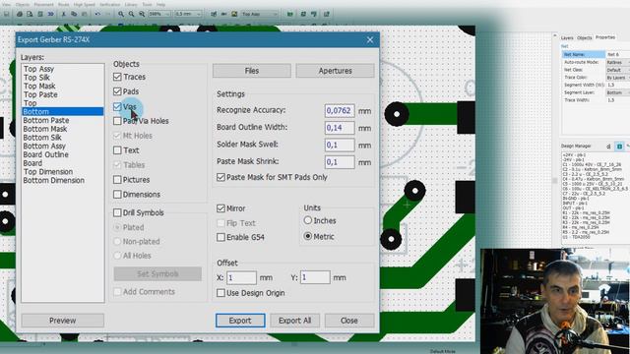Switch to the Layers tab in right panel
This screenshot has height=354, width=630.
567,37
